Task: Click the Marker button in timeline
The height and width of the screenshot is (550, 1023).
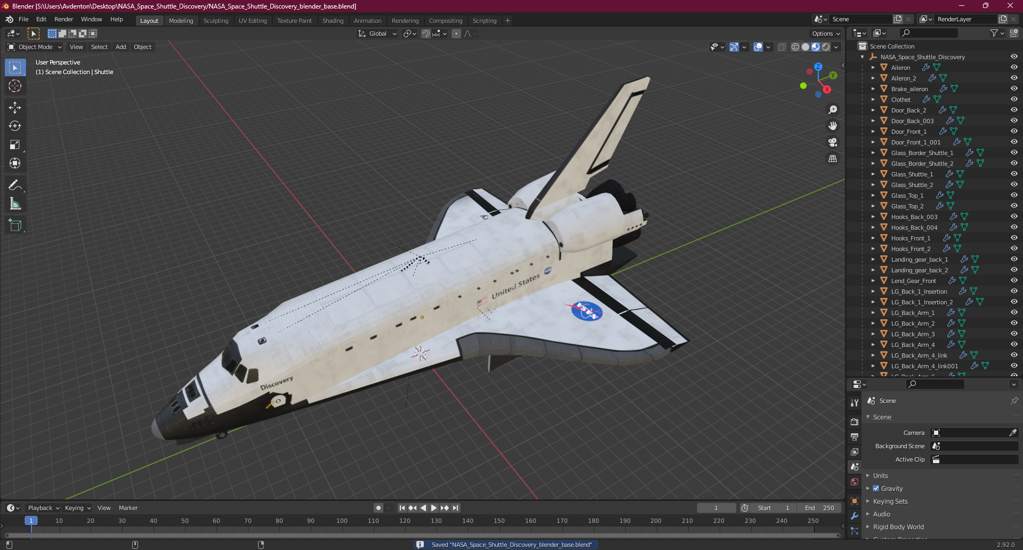Action: coord(128,508)
